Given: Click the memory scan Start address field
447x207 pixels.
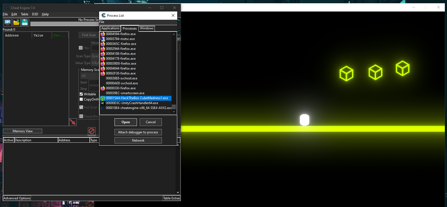Looking at the screenshot, I should coord(94,82).
